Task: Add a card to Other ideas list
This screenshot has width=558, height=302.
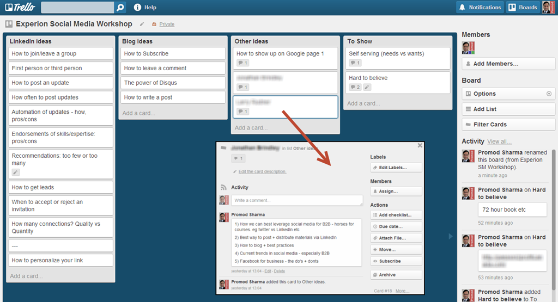Action: 251,127
